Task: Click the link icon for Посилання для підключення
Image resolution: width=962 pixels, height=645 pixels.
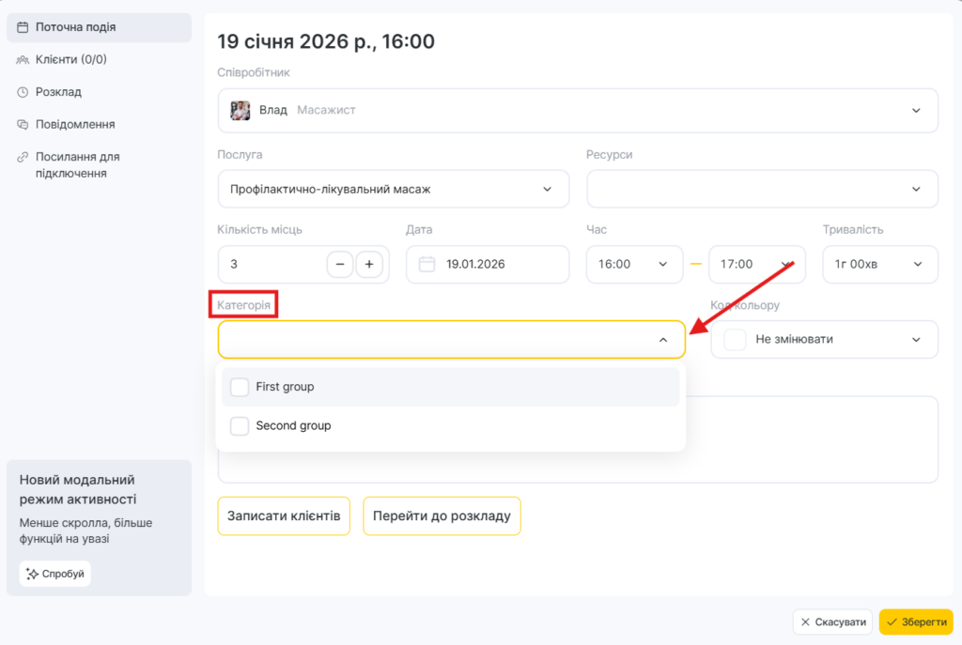Action: point(23,157)
